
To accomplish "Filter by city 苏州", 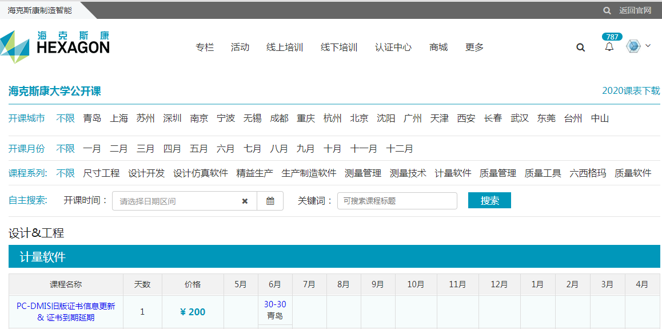I will [146, 118].
